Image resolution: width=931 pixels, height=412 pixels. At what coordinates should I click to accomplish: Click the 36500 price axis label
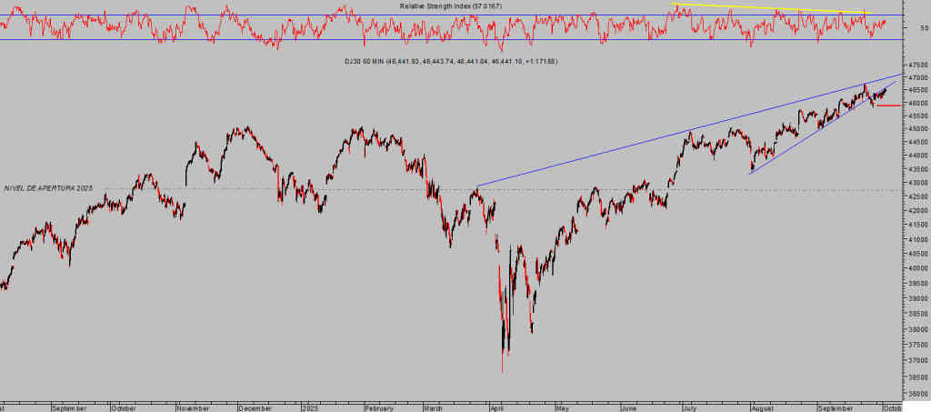tap(916, 377)
